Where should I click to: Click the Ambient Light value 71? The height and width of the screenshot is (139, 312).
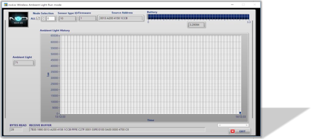[24, 63]
